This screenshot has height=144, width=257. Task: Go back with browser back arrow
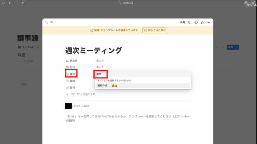click(x=10, y=3)
